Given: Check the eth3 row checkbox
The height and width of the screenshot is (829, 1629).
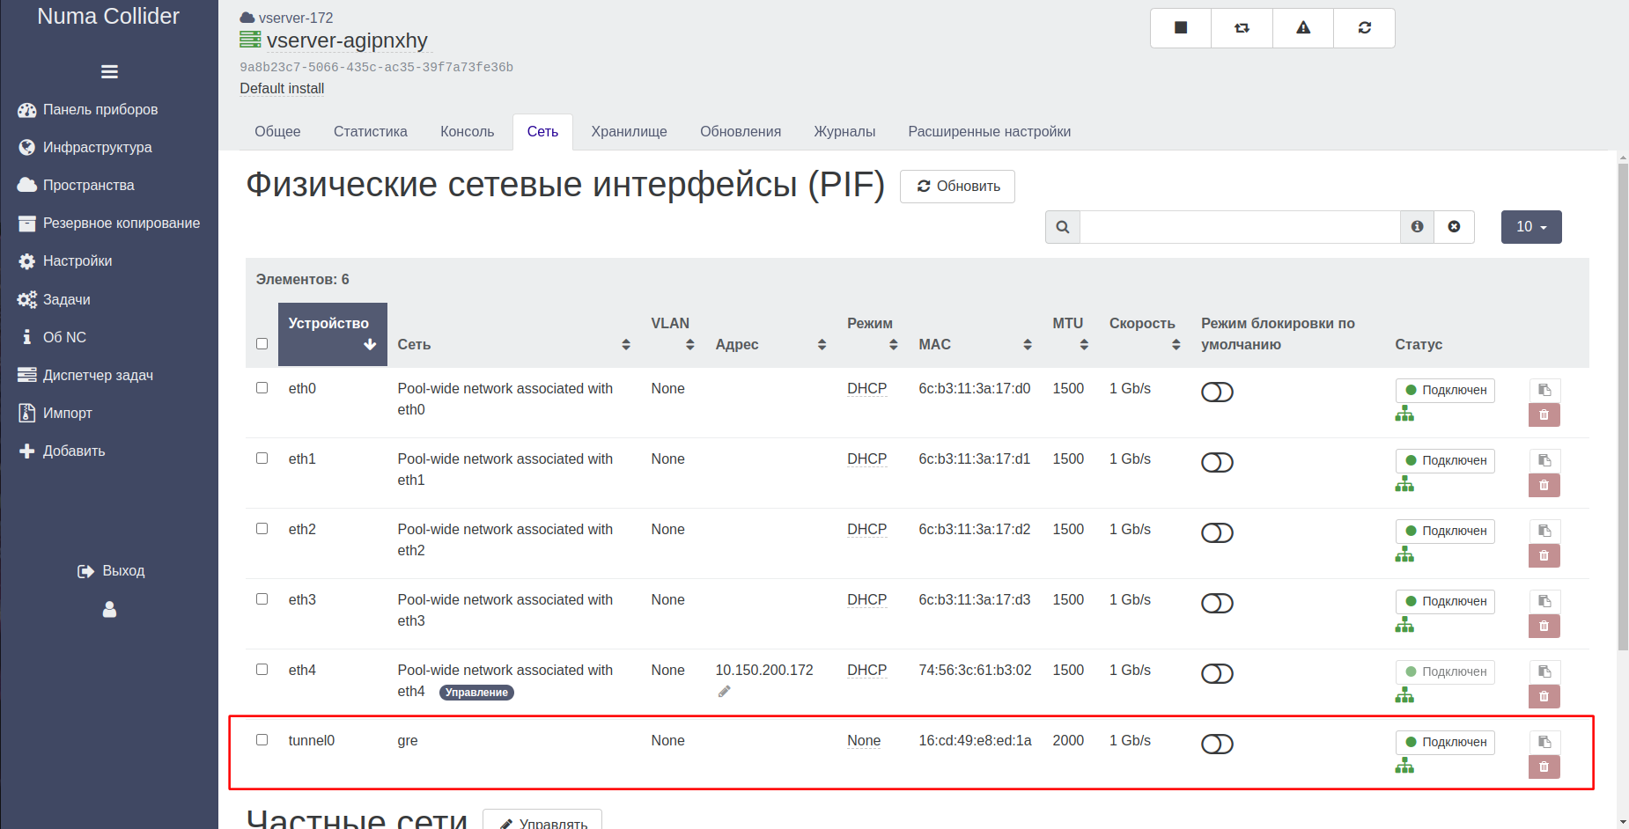Looking at the screenshot, I should [262, 599].
